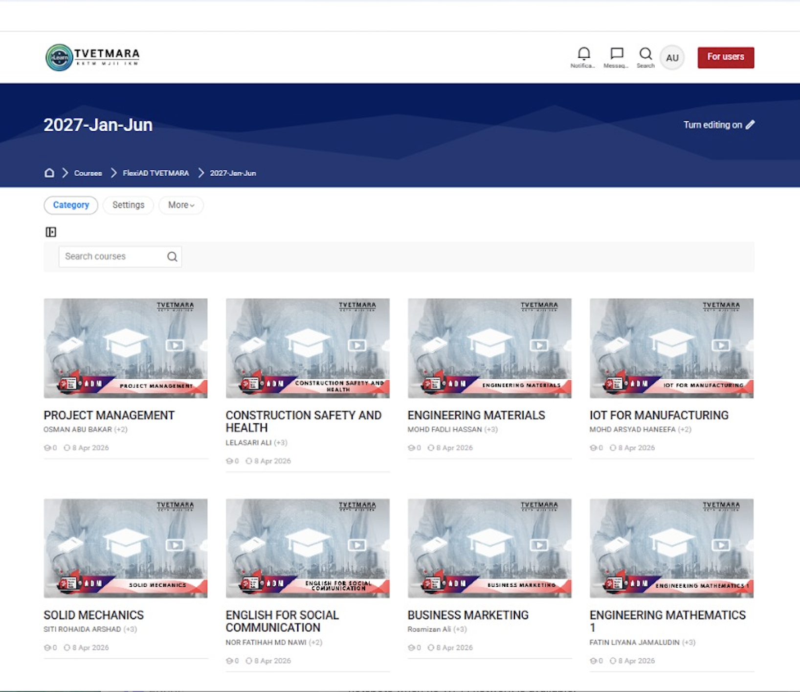This screenshot has height=692, width=800.
Task: Click enrolled count icon under Project Management
Action: (x=47, y=448)
